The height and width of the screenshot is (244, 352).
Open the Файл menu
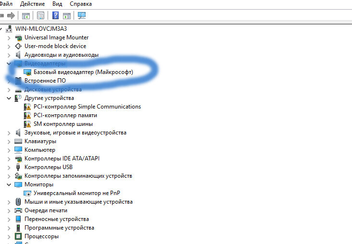6,4
